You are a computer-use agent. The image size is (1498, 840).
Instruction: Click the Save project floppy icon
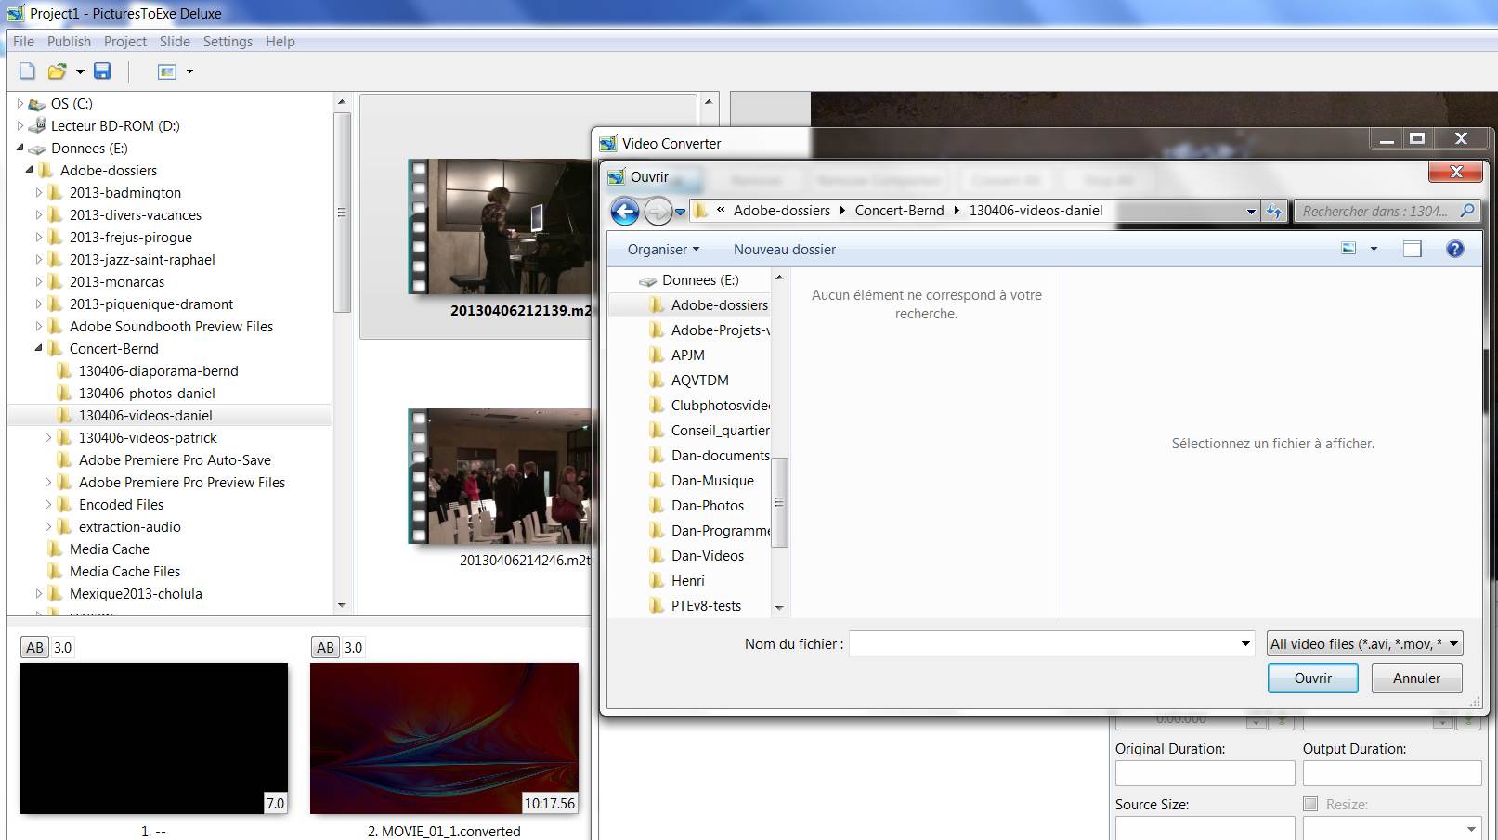point(103,71)
